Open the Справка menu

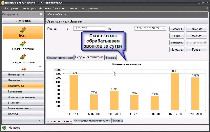coord(93,8)
